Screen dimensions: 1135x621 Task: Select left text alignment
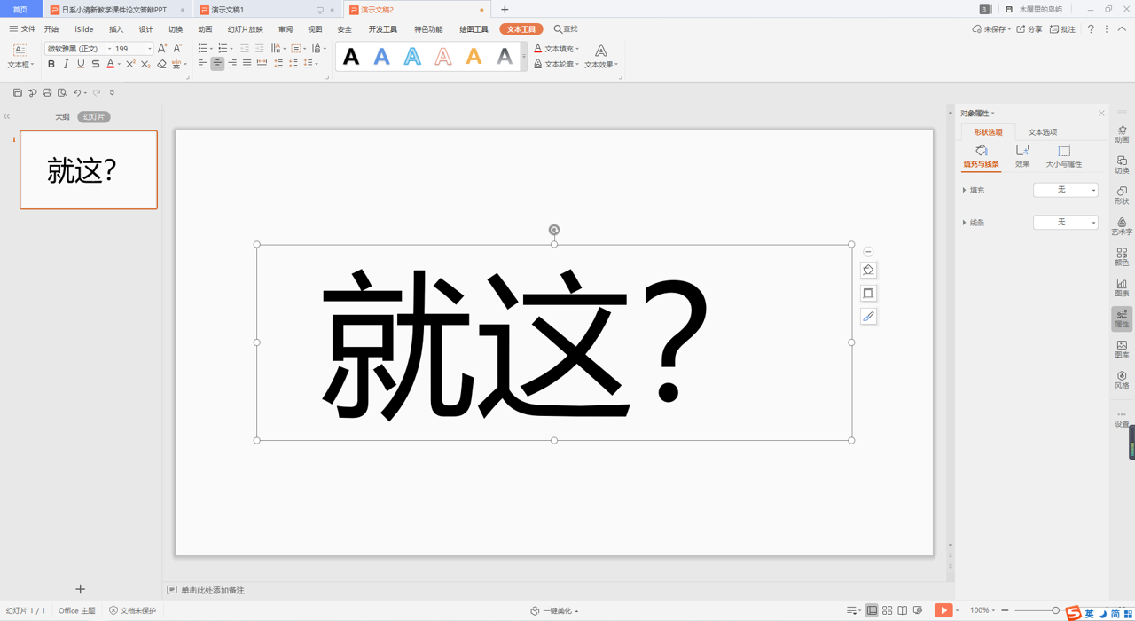point(203,64)
